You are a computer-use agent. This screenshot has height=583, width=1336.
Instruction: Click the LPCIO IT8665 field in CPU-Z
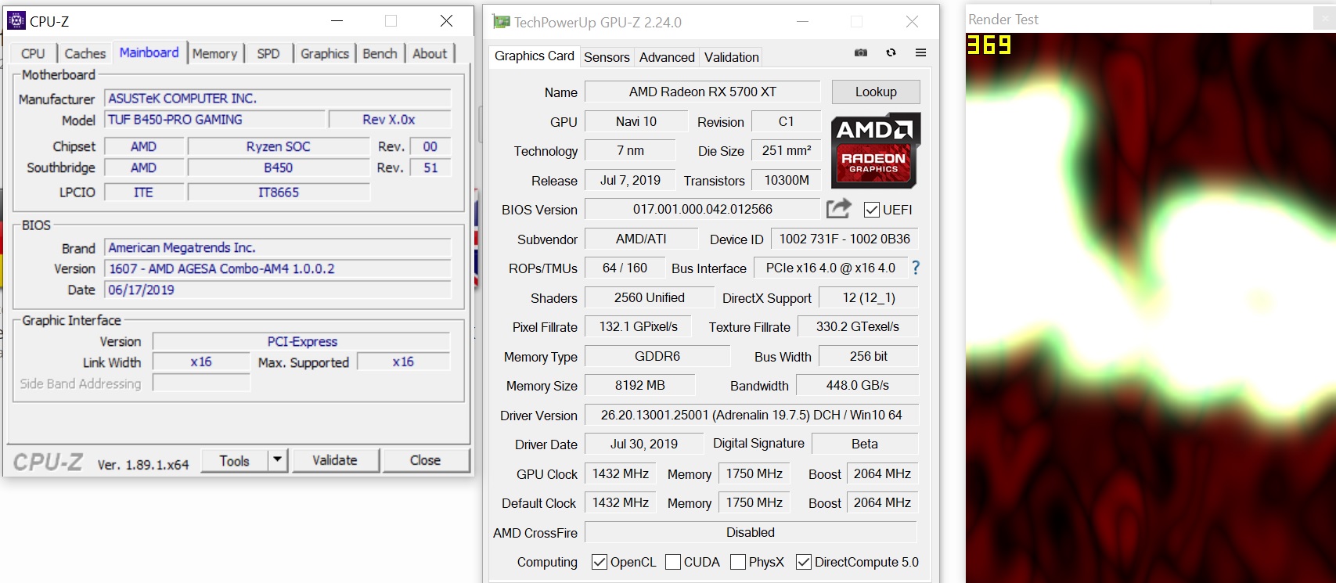click(278, 193)
